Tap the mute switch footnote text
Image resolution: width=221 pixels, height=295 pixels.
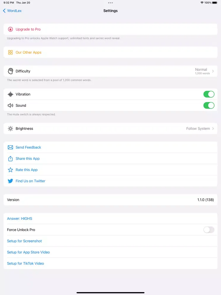pyautogui.click(x=31, y=114)
